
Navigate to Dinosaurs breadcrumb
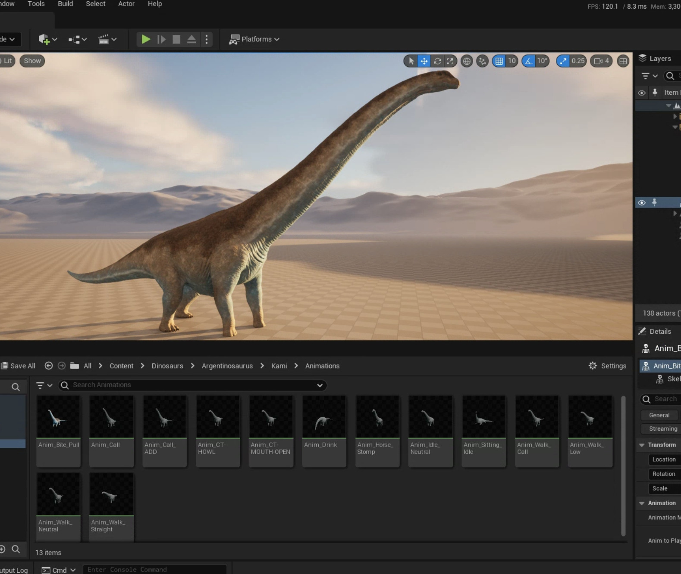[x=167, y=366]
